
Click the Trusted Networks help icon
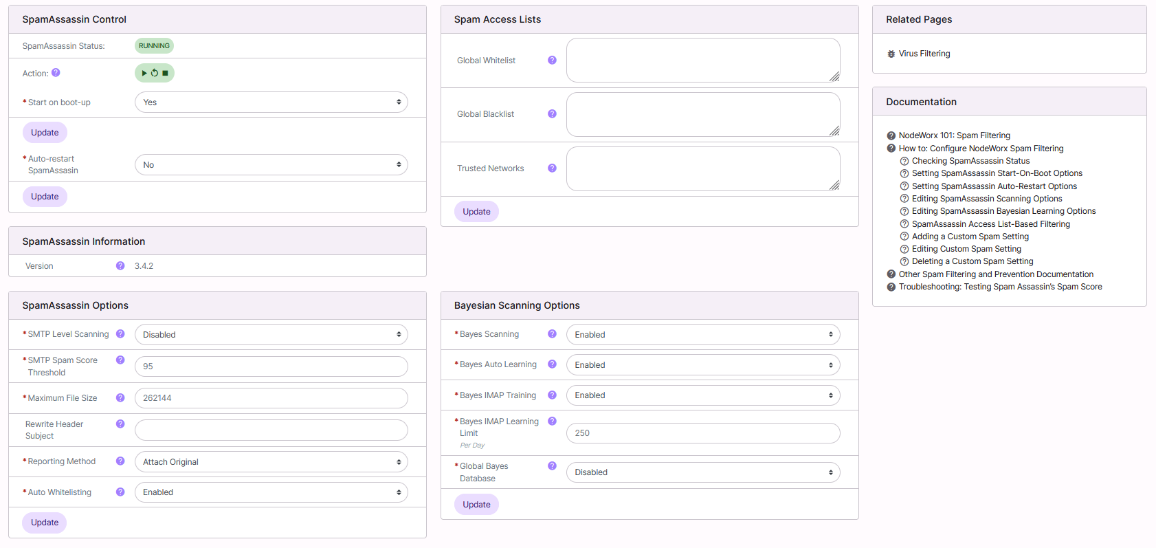552,168
